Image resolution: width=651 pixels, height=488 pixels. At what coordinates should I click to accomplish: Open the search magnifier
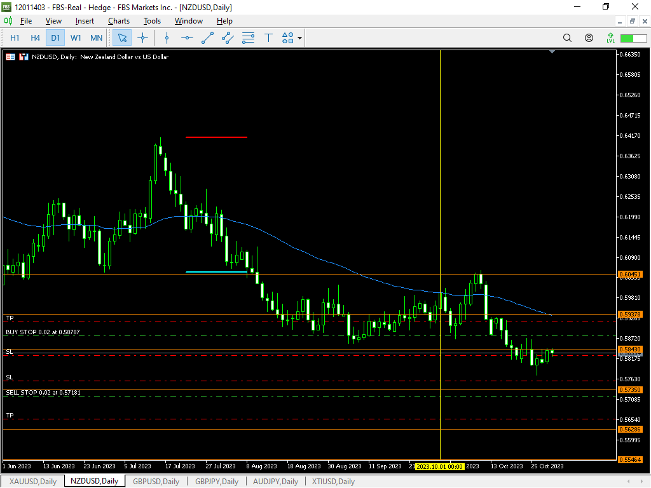[x=567, y=38]
